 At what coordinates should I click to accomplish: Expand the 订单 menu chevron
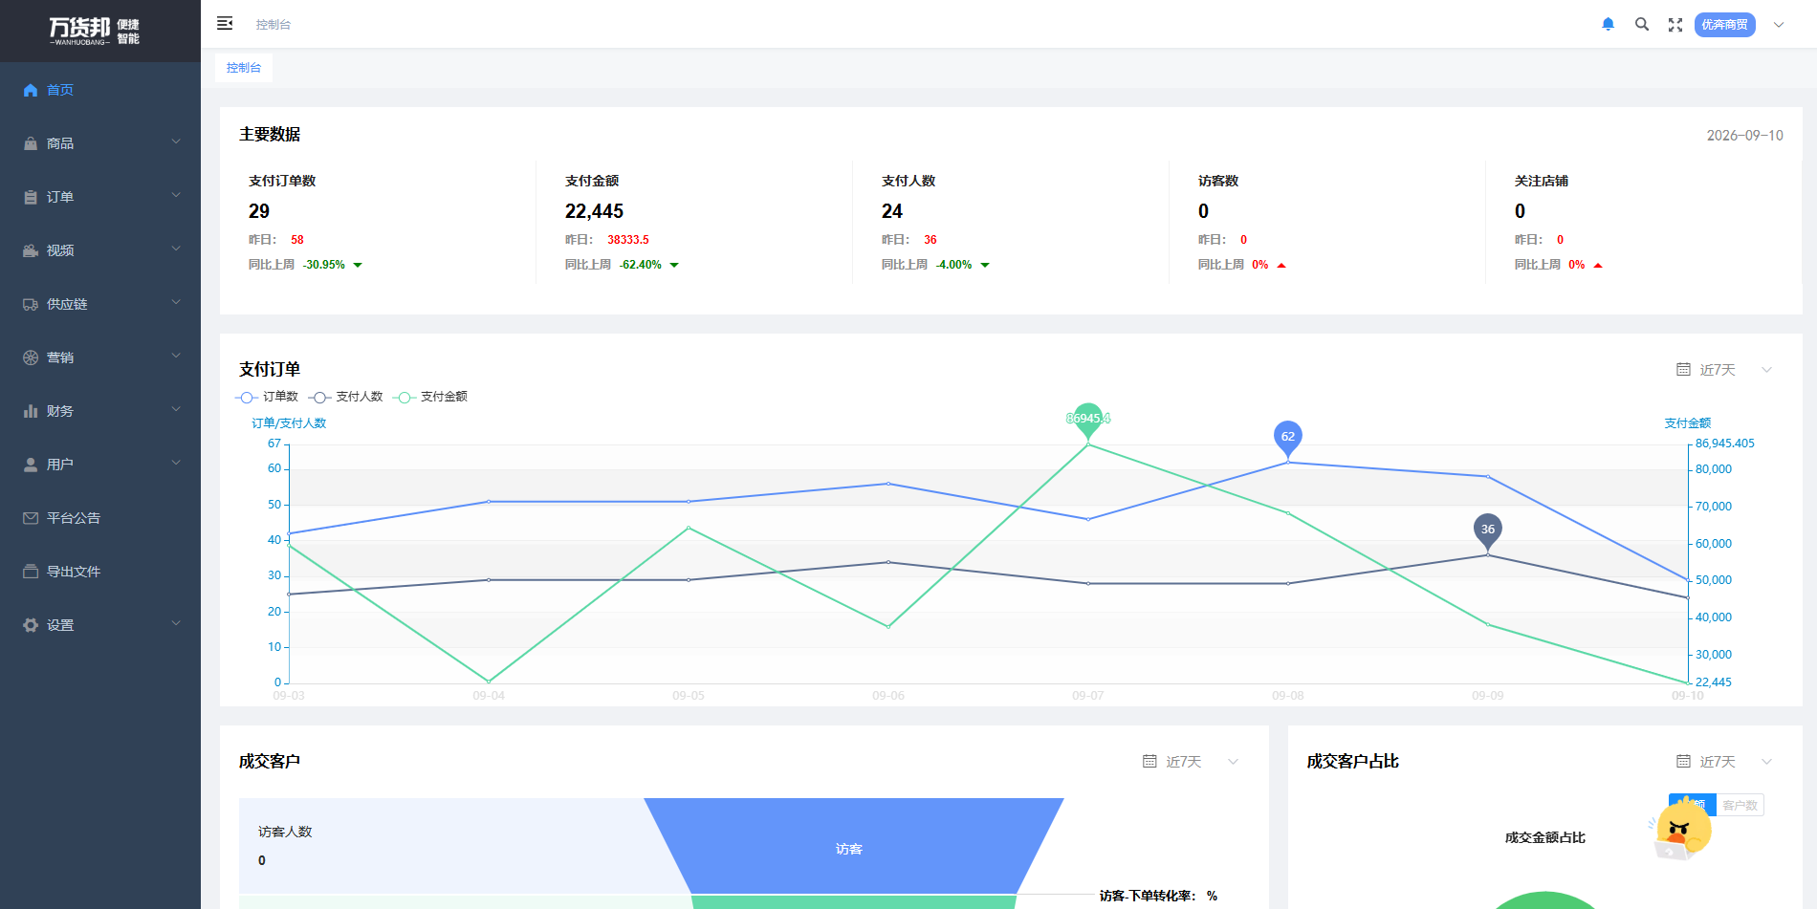pyautogui.click(x=176, y=196)
